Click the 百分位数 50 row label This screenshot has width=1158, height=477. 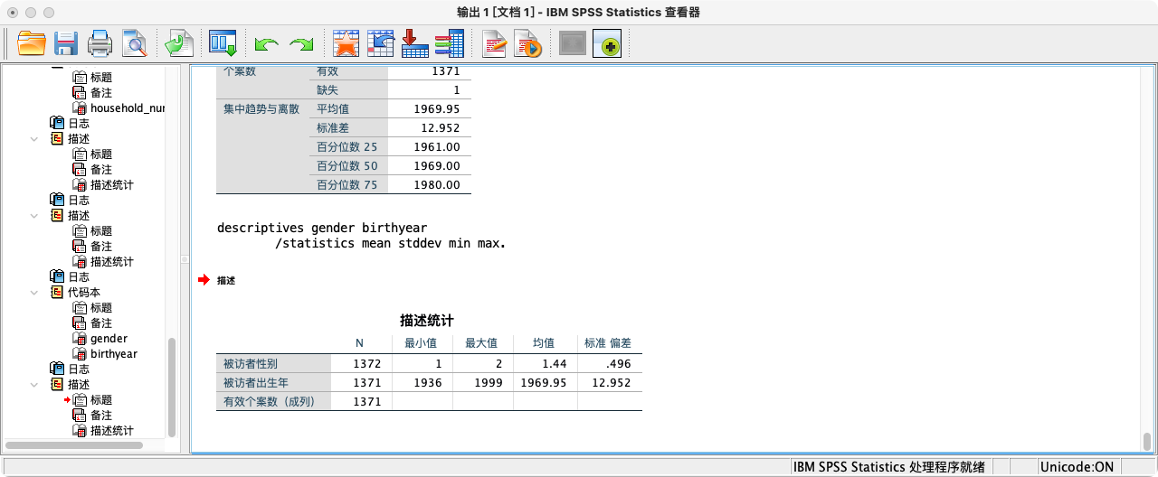[346, 165]
